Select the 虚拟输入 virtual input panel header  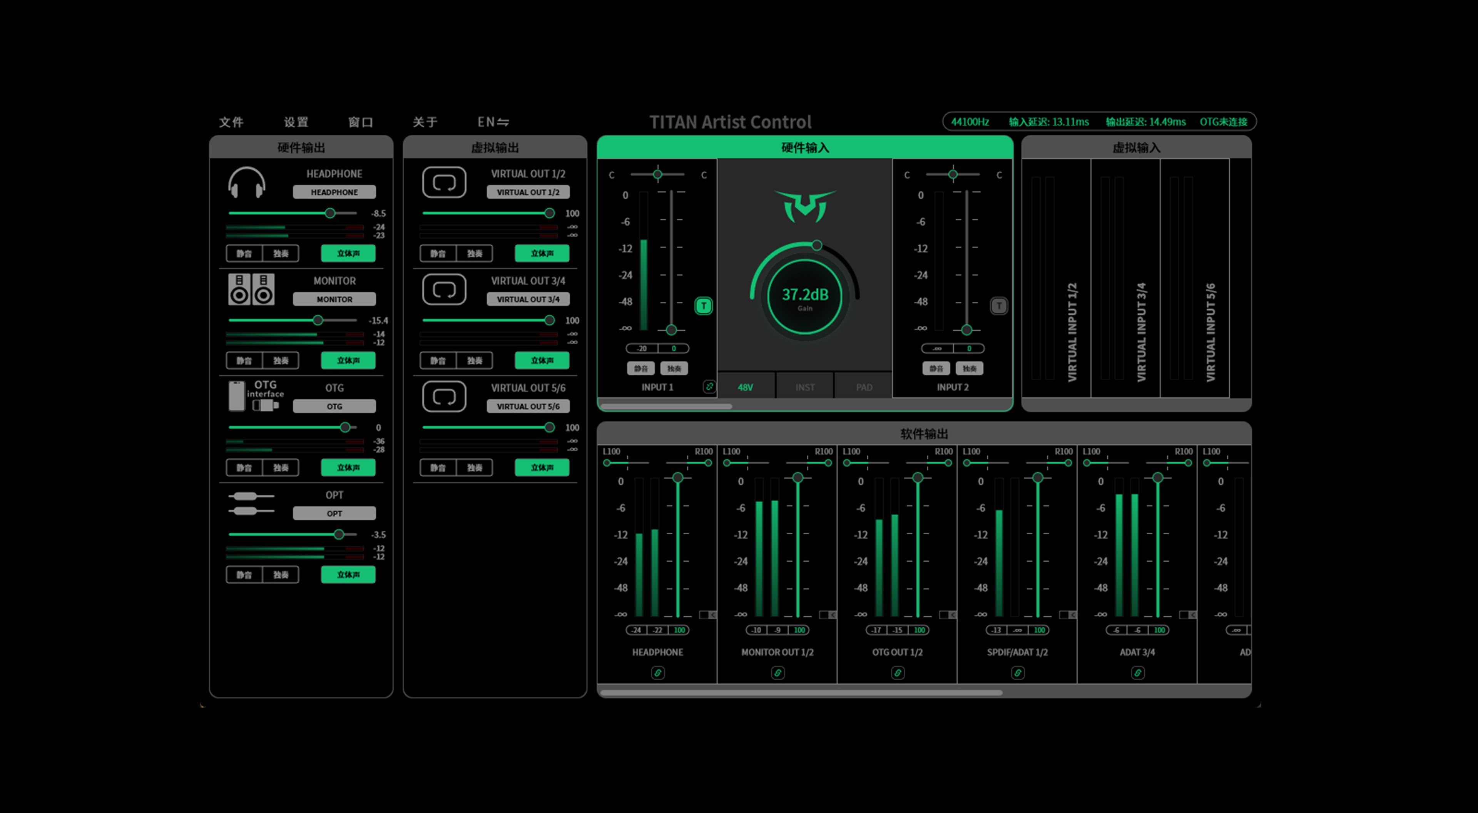(x=1136, y=147)
